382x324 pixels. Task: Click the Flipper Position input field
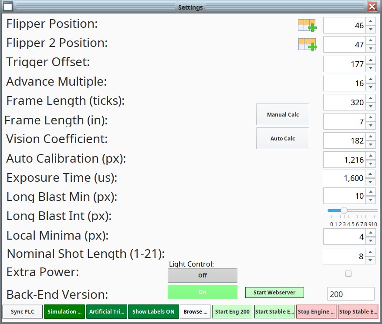pos(345,25)
